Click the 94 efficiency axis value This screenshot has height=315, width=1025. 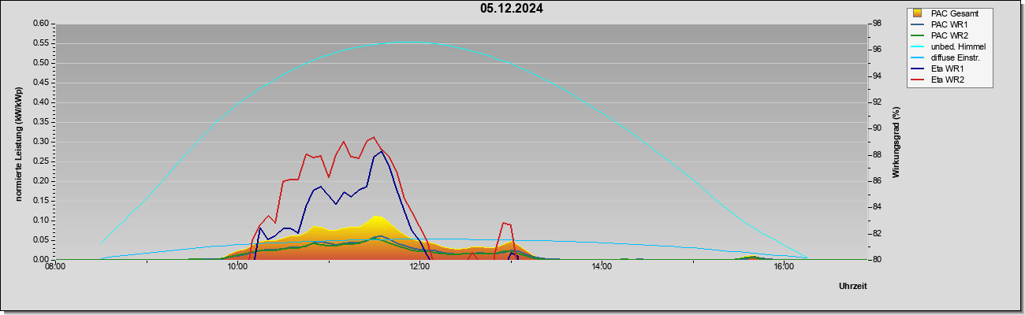coord(876,76)
